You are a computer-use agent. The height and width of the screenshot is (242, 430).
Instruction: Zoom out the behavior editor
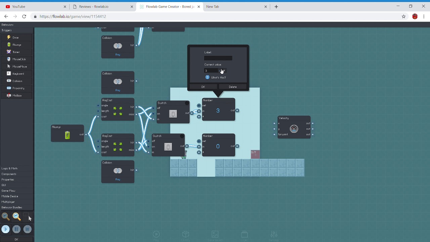16,216
